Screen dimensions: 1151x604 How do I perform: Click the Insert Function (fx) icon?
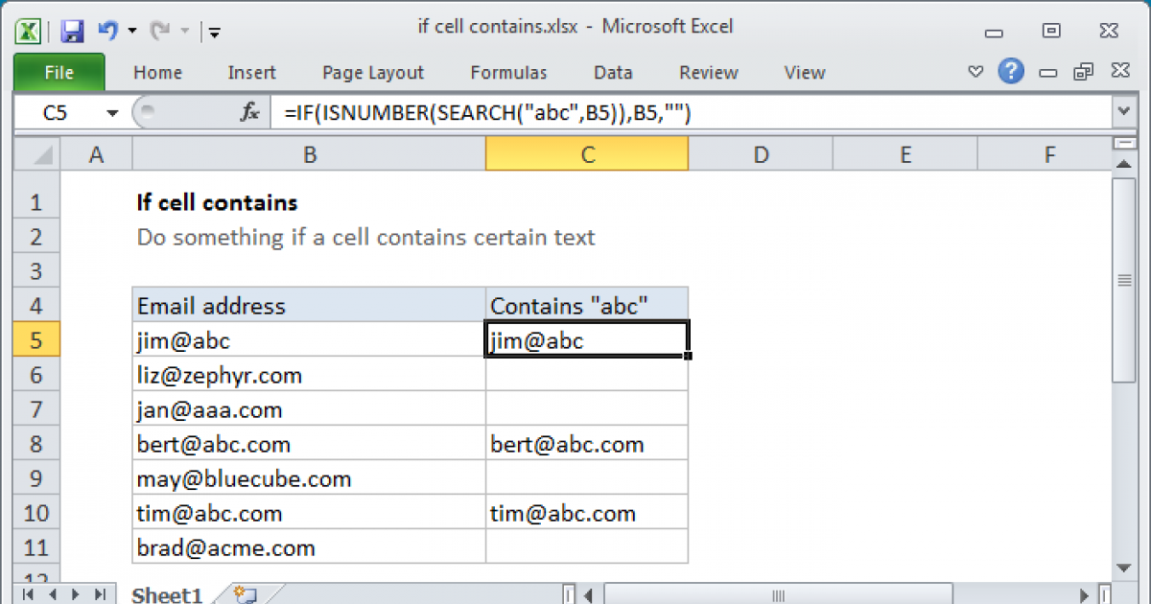click(x=249, y=112)
